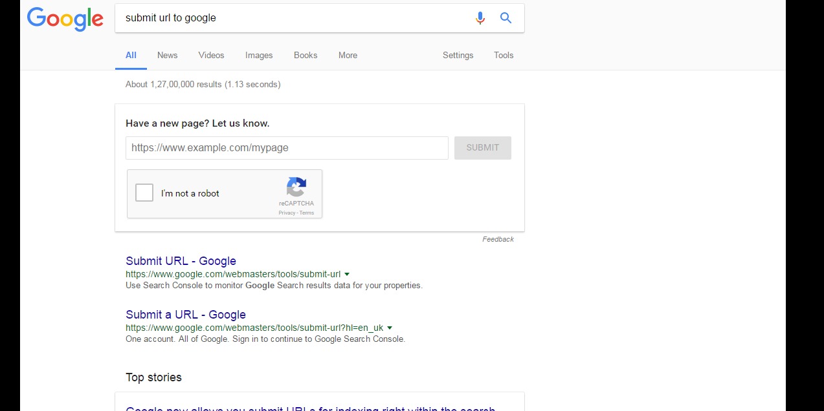
Task: Open the search Tools options
Action: [x=504, y=56]
